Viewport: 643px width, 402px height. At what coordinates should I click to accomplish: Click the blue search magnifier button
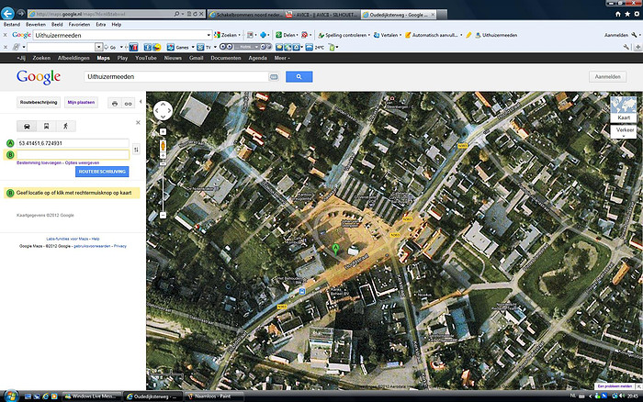(299, 76)
